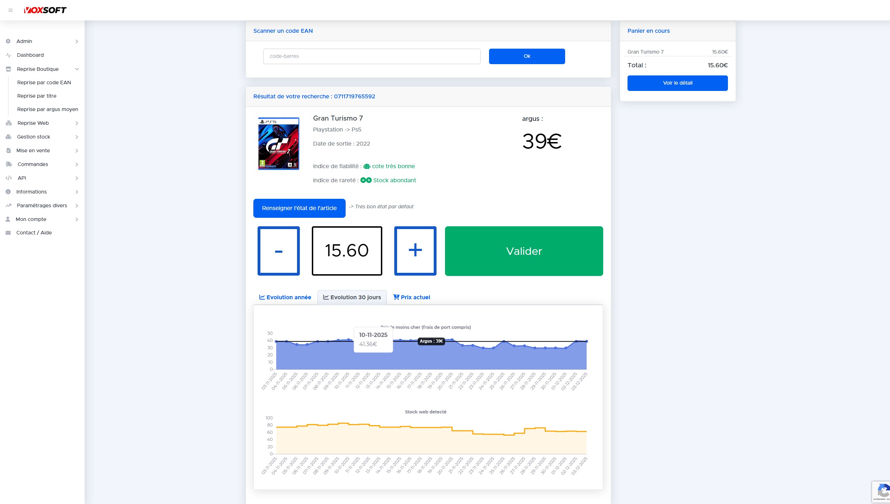The image size is (890, 504).
Task: Open the Voxsoft logo home link
Action: coord(45,10)
